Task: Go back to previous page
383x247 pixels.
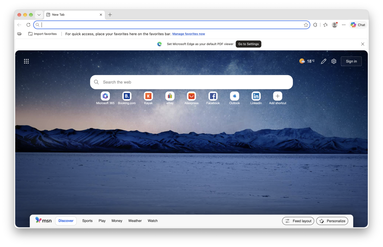Action: coord(19,25)
